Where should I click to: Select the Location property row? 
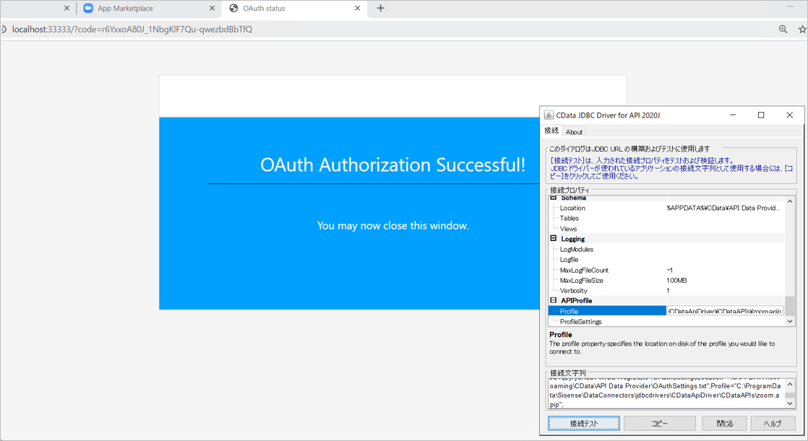[x=667, y=208]
